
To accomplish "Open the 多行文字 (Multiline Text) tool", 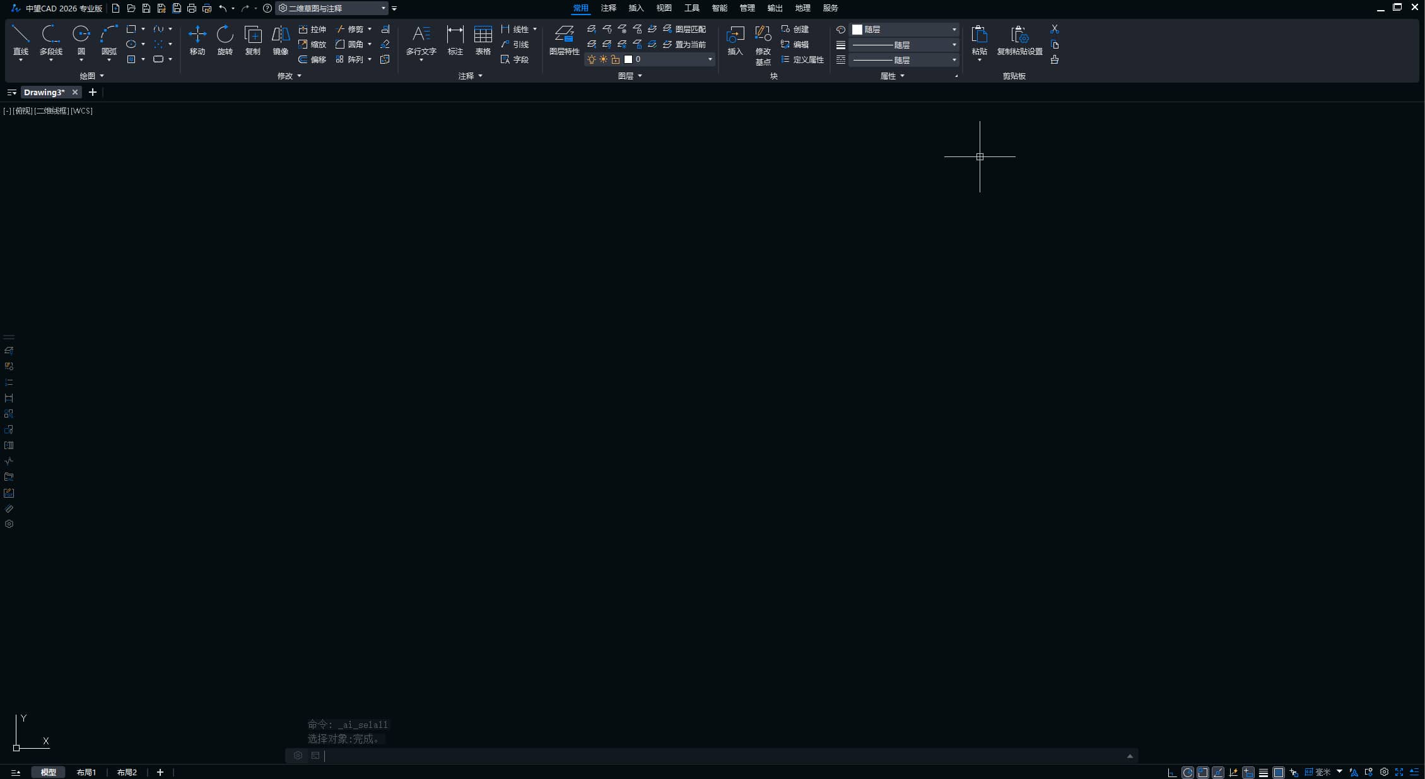I will pos(421,41).
